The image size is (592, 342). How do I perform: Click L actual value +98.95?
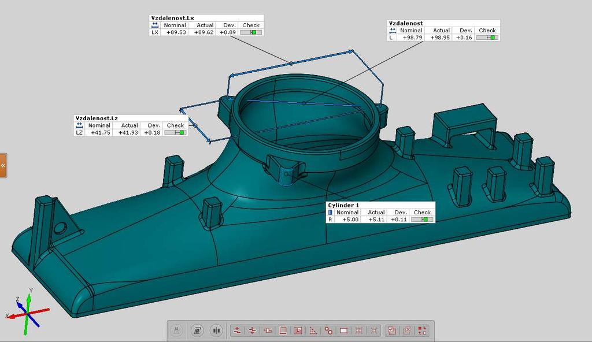[x=440, y=38]
